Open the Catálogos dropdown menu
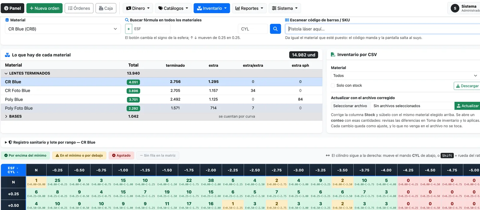Screen dimensions: 480x210 coord(173,8)
